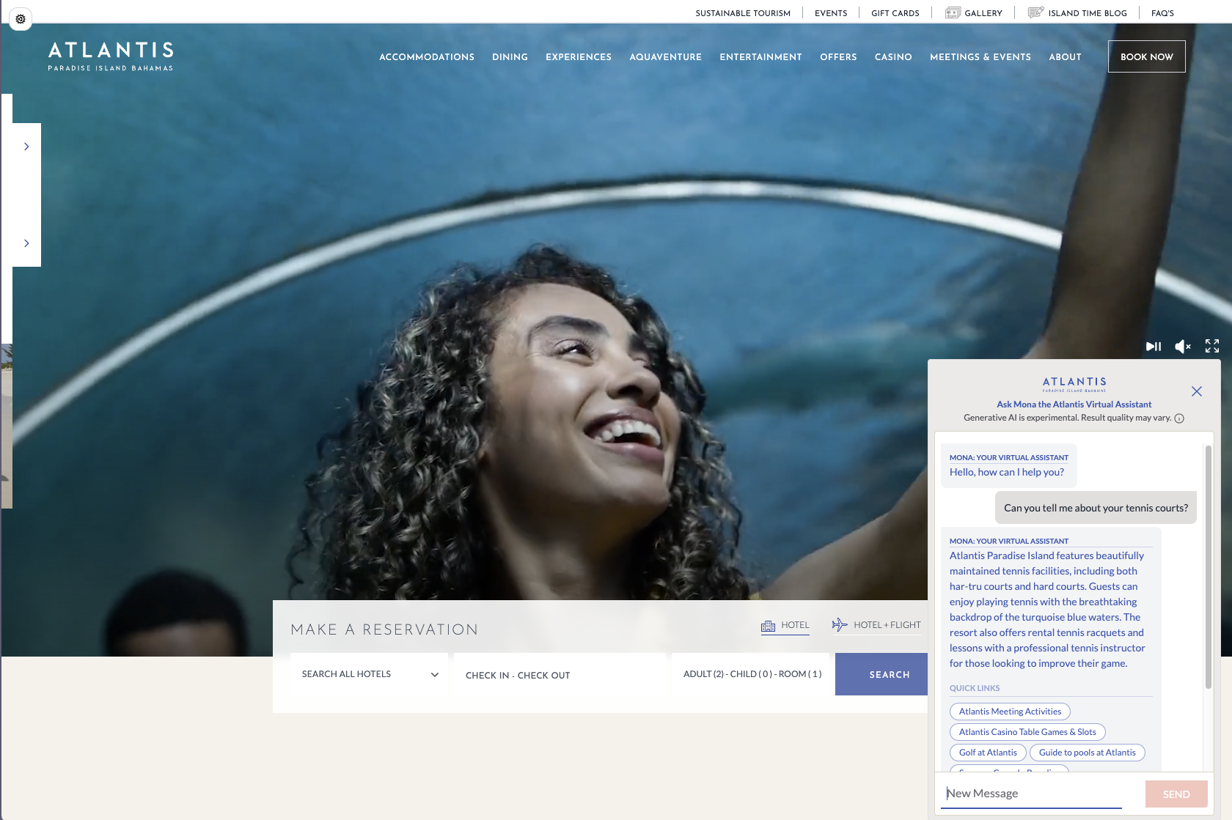Open the Golf at Atlantis quick link
The width and height of the screenshot is (1232, 820).
(988, 752)
